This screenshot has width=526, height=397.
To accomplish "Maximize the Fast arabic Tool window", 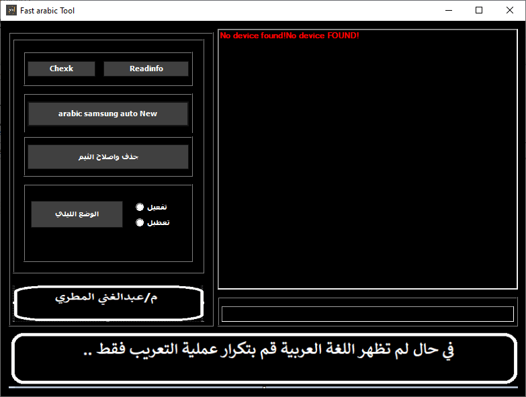I will [479, 10].
